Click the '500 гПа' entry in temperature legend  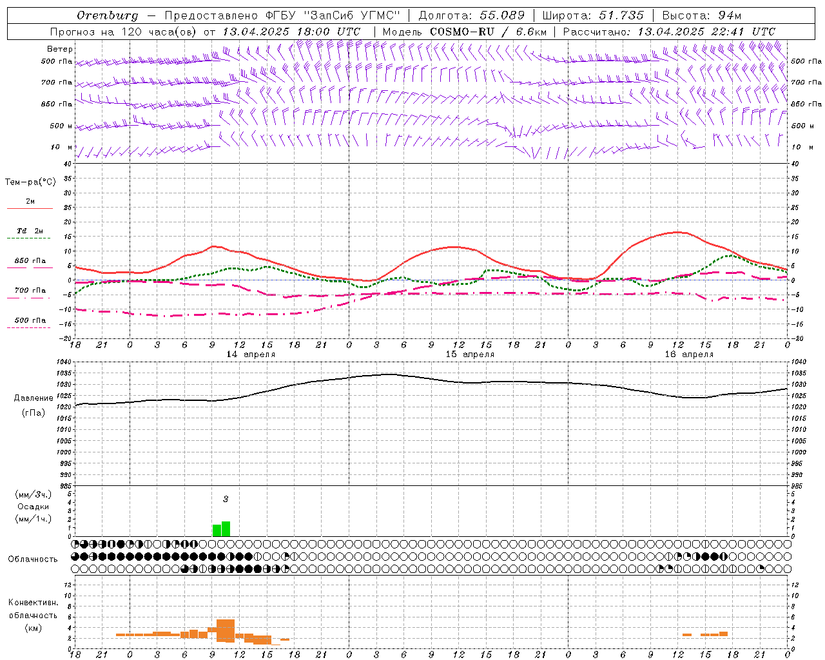[30, 320]
